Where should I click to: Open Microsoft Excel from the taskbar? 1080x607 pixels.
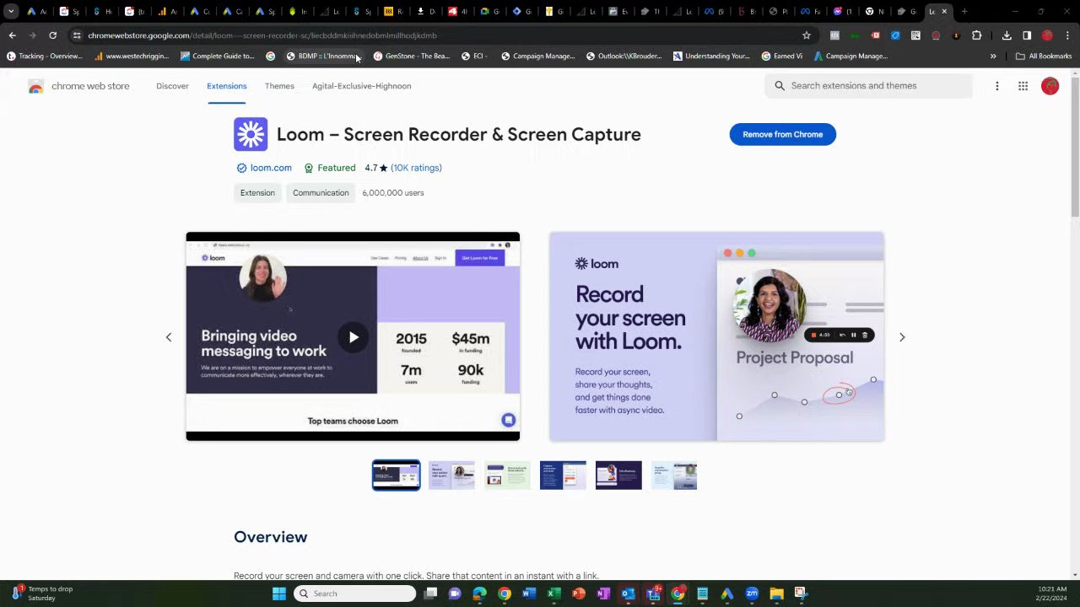[x=553, y=594]
